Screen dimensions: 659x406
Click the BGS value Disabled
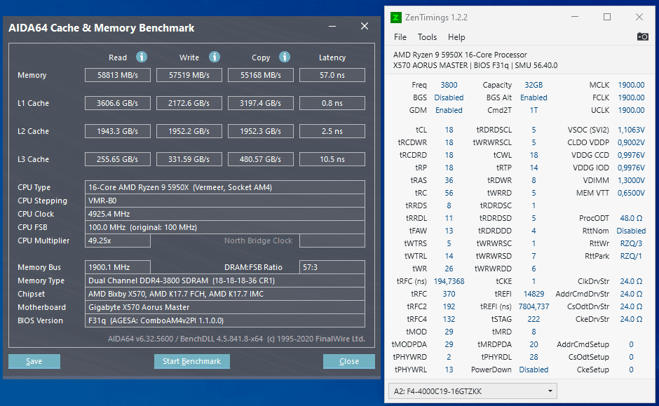449,97
